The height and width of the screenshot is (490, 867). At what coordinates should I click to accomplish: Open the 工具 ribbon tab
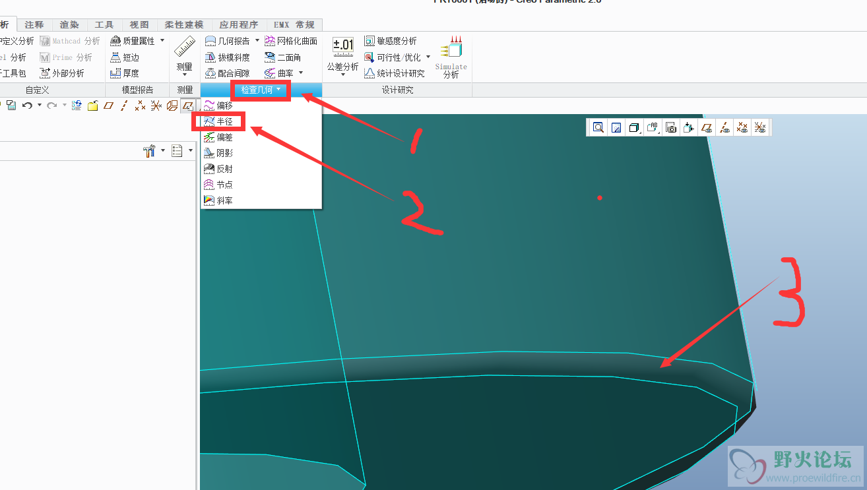(104, 24)
